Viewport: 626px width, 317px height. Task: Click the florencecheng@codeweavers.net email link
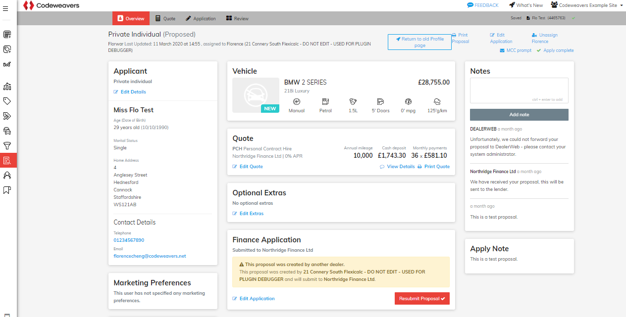coord(150,256)
